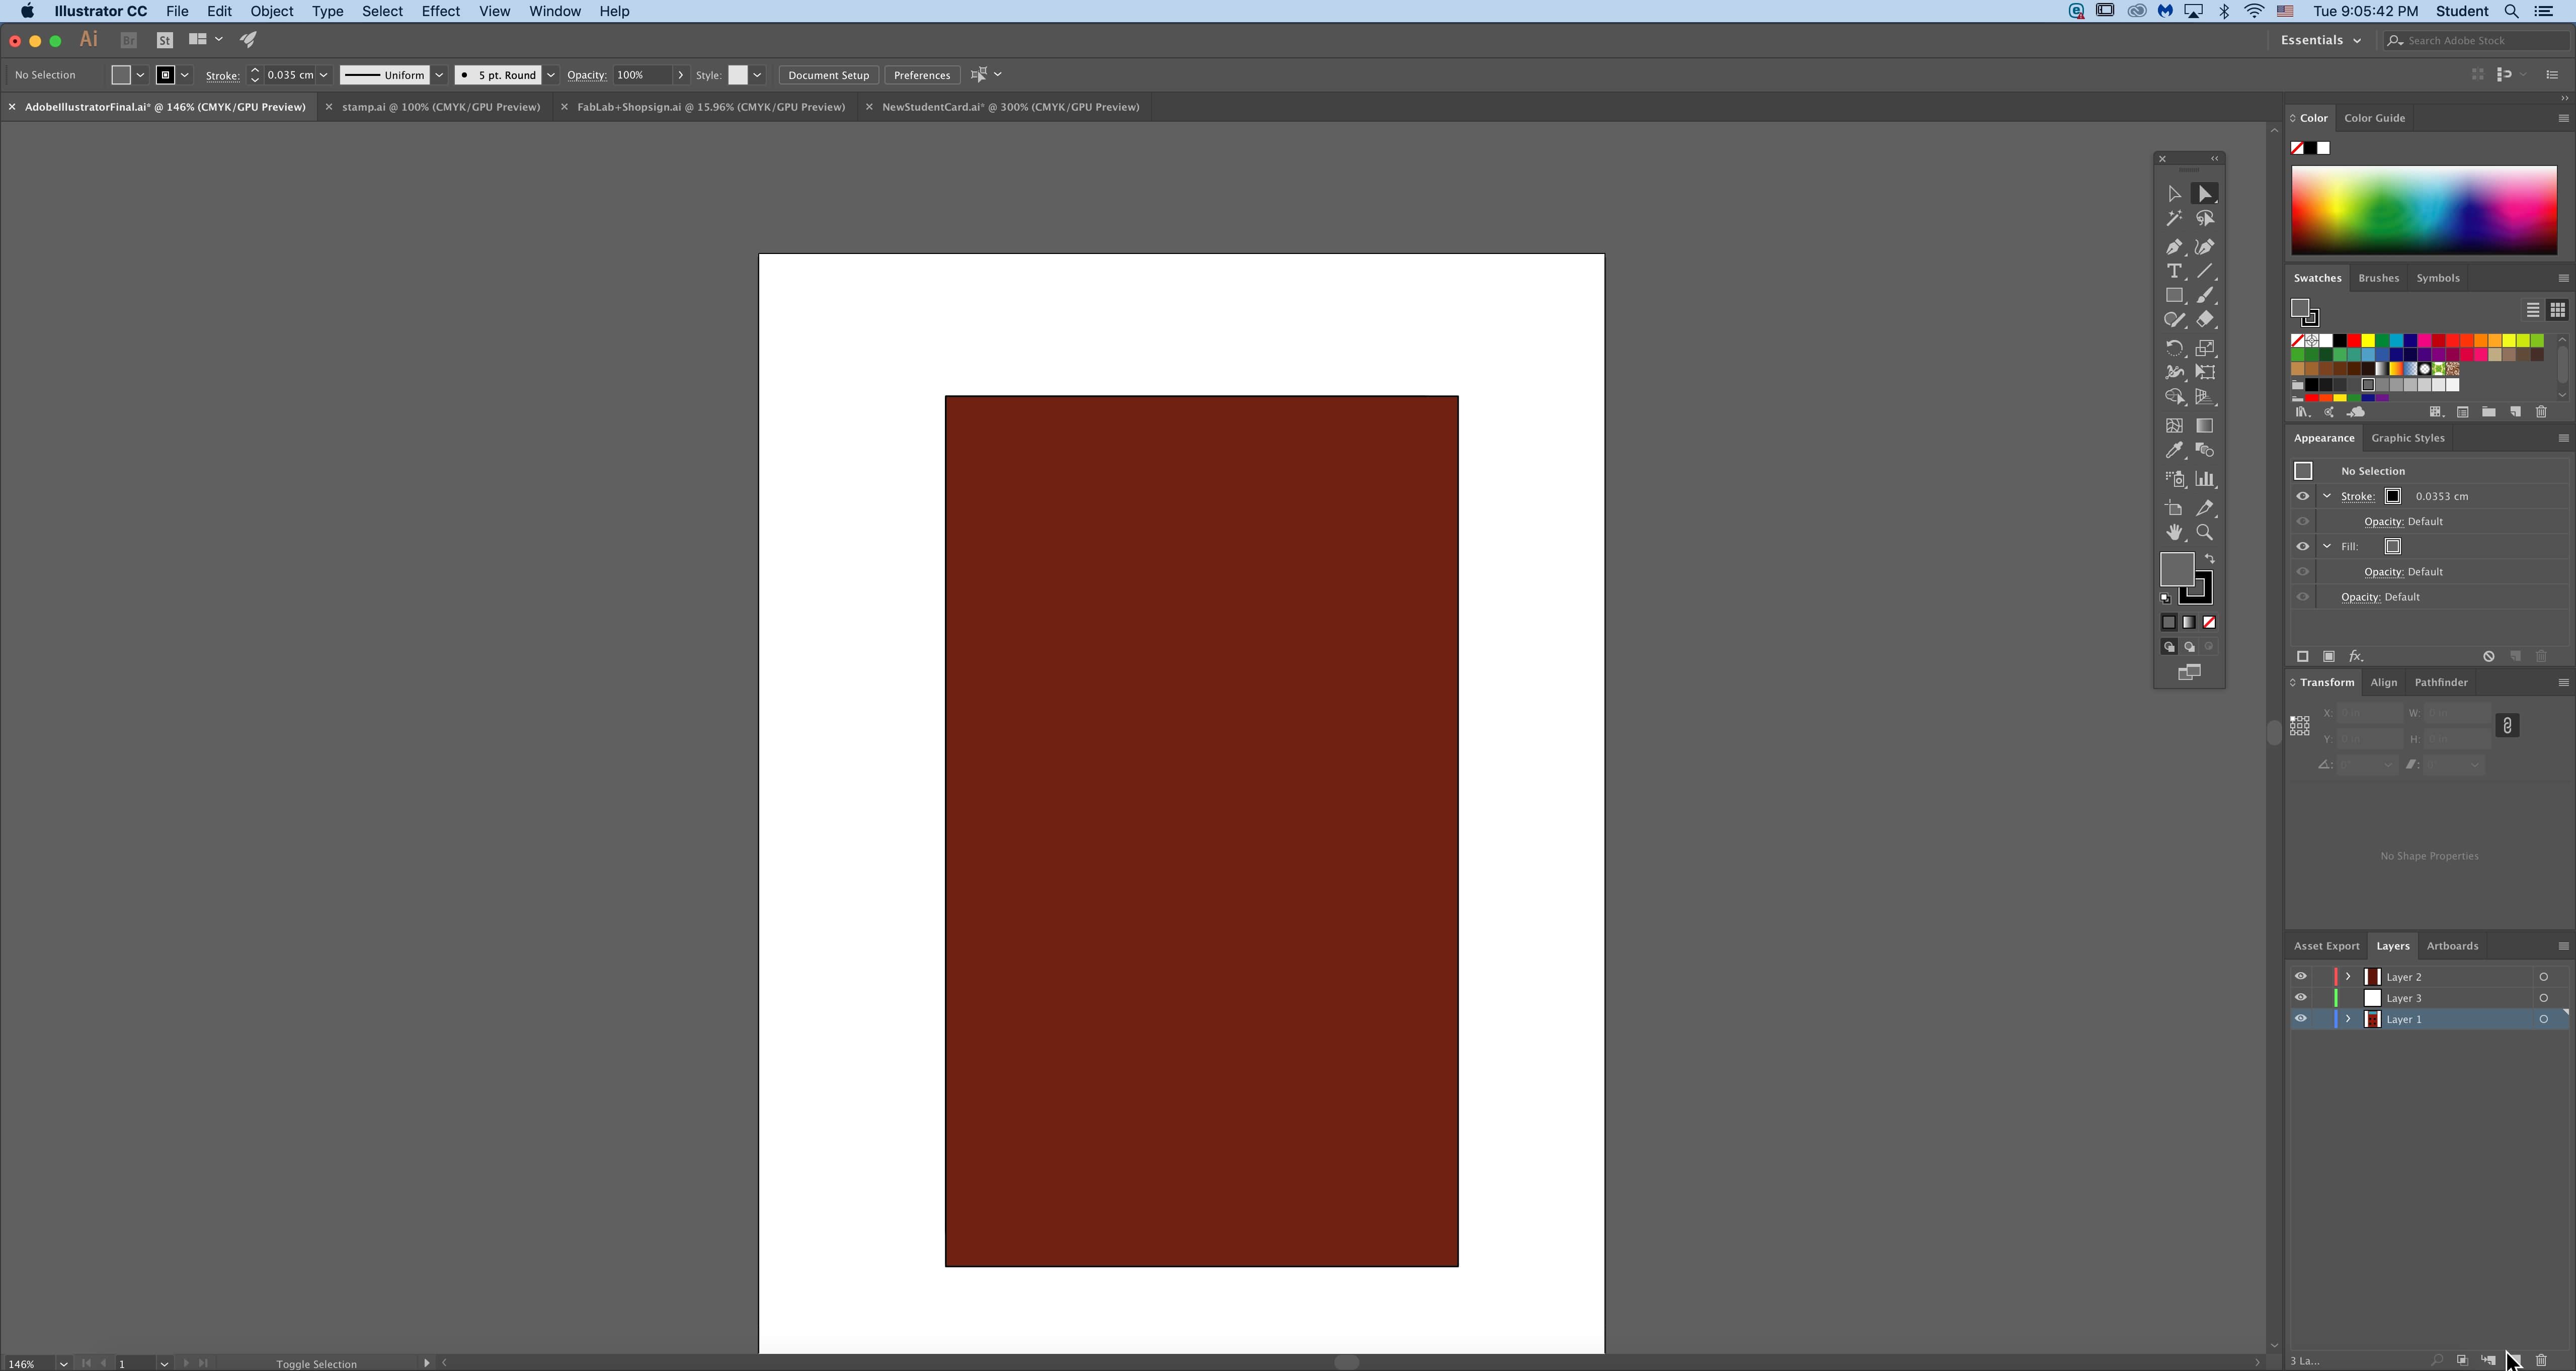Click Layer 3 target circle
This screenshot has height=1371, width=2576.
coord(2544,998)
